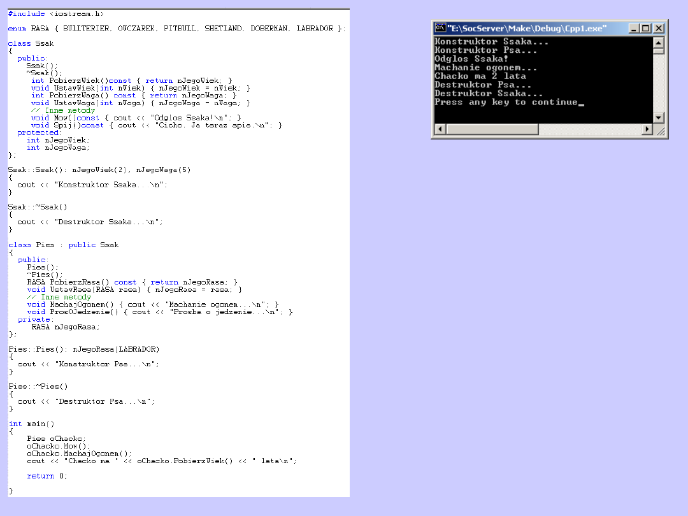Click the console horizontal scrollbar right arrow
Viewport: 688px width, 516px height.
pyautogui.click(x=647, y=129)
